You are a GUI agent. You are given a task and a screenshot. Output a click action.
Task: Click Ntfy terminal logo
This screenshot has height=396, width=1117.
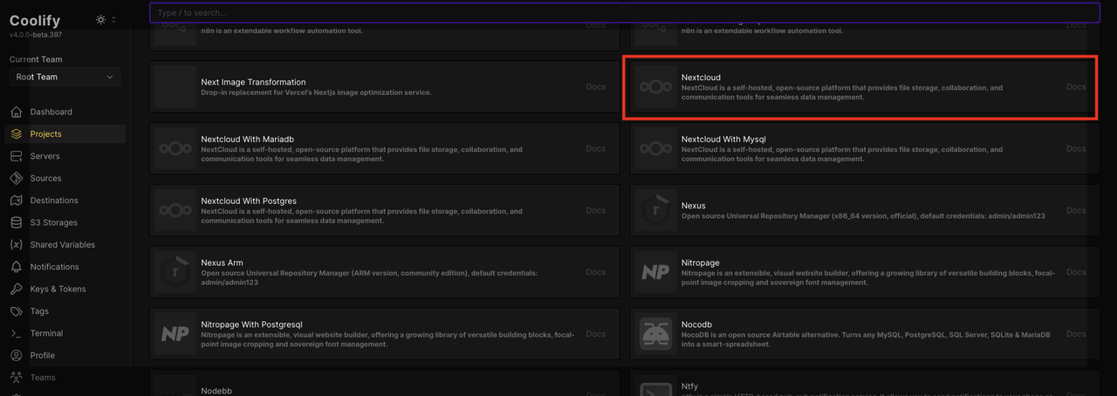pyautogui.click(x=655, y=388)
